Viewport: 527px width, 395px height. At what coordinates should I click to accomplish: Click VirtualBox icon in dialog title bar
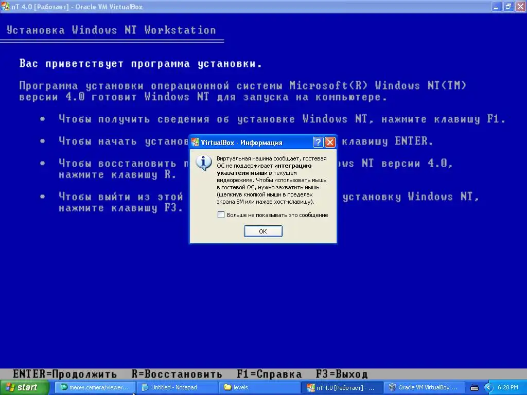click(x=195, y=142)
